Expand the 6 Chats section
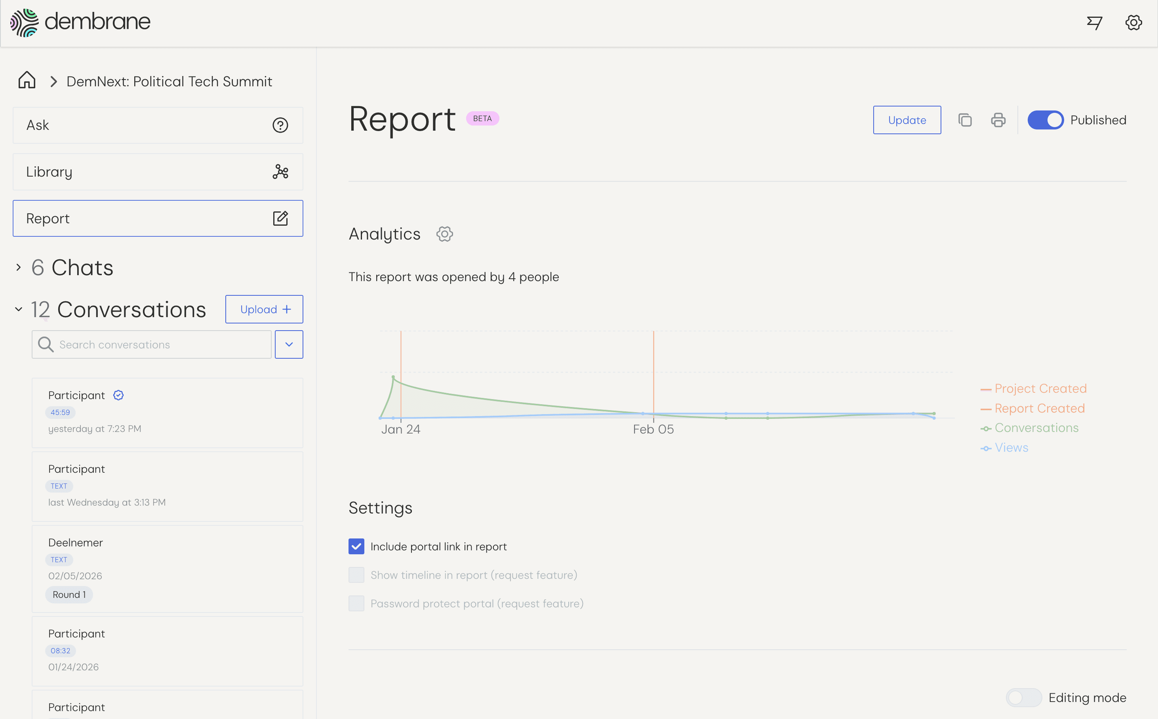 [19, 268]
